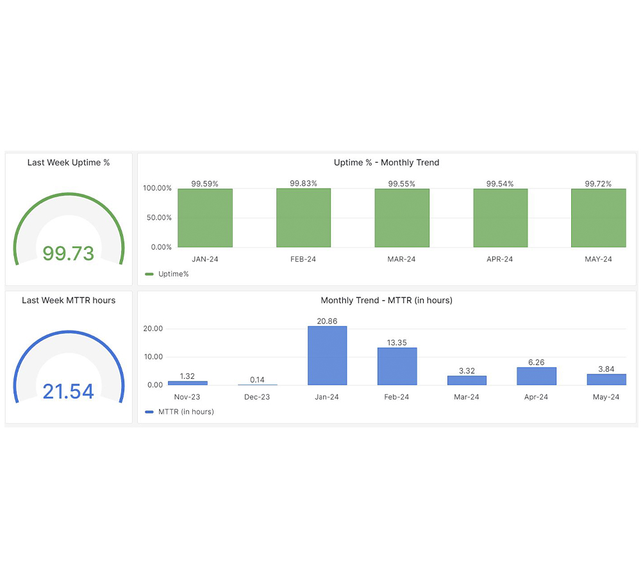Image resolution: width=641 pixels, height=577 pixels.
Task: Click the blue MTTR legend color marker
Action: coord(149,412)
